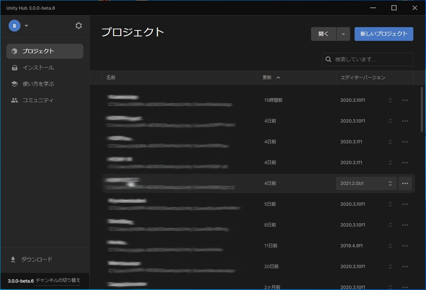The image size is (426, 290).
Task: Open more options for 2021.2.0b1 project
Action: click(x=405, y=183)
